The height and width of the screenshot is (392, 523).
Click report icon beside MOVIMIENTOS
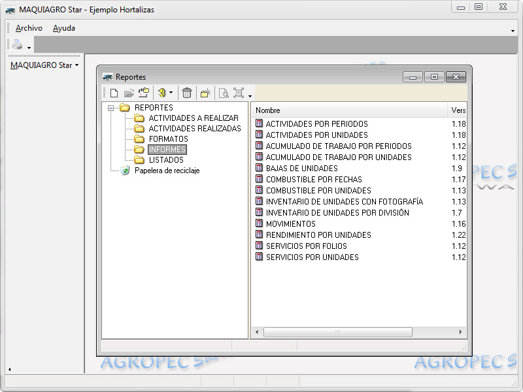point(259,223)
